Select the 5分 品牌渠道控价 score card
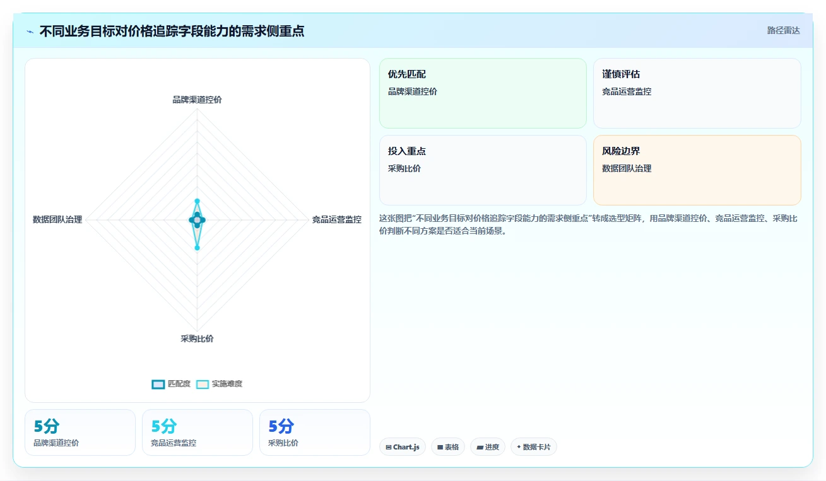This screenshot has height=481, width=826. [80, 432]
